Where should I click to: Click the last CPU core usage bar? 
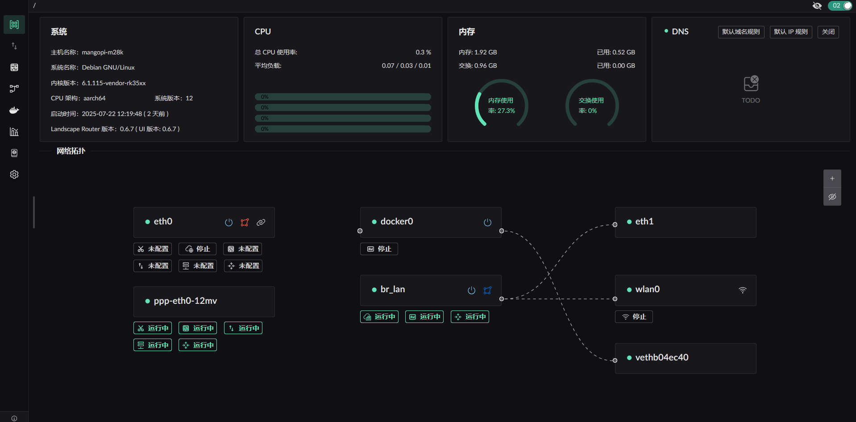click(343, 129)
